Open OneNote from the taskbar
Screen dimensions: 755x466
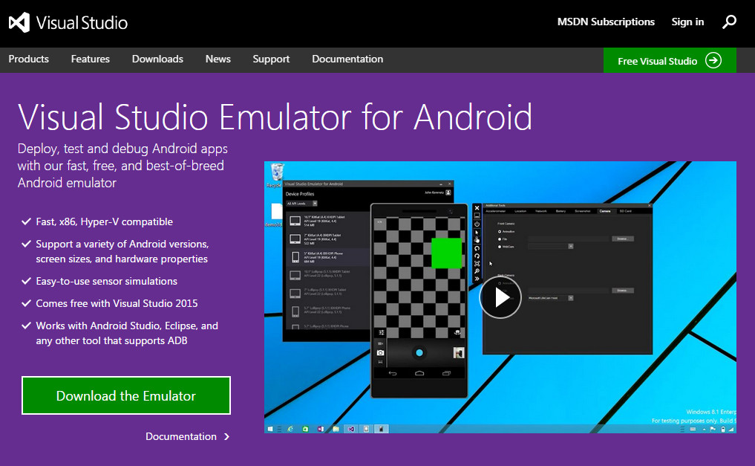tap(320, 428)
